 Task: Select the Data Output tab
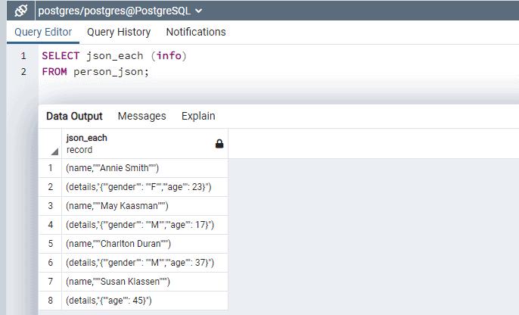(x=74, y=116)
